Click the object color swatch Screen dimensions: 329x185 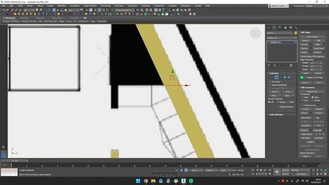pyautogui.click(x=296, y=33)
